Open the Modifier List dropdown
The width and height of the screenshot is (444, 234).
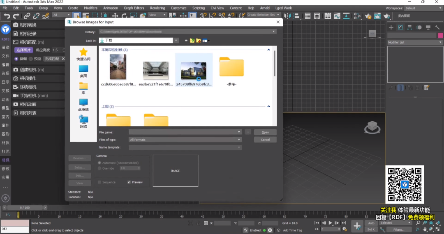[415, 42]
